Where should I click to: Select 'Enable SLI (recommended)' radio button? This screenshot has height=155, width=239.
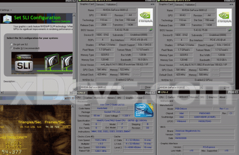11,48
